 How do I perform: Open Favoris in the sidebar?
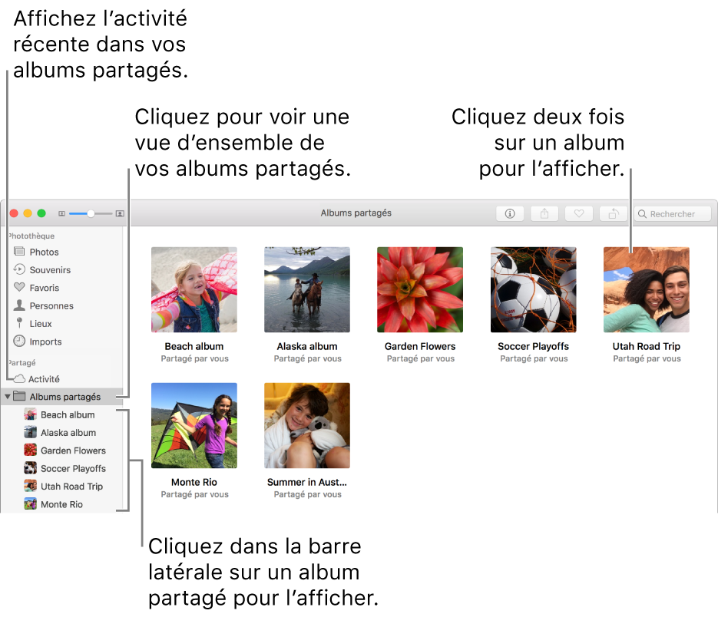click(44, 288)
